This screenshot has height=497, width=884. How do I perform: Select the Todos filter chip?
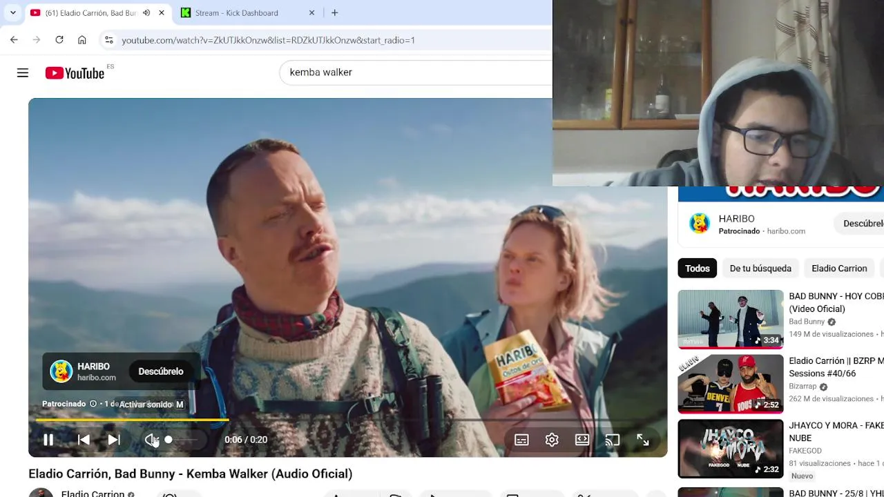tap(698, 269)
